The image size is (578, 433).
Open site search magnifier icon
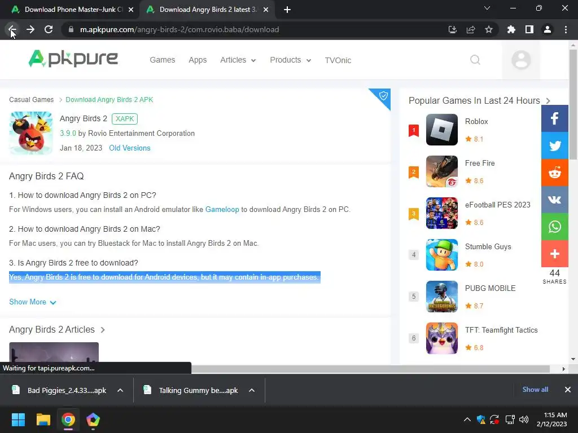[x=475, y=60]
